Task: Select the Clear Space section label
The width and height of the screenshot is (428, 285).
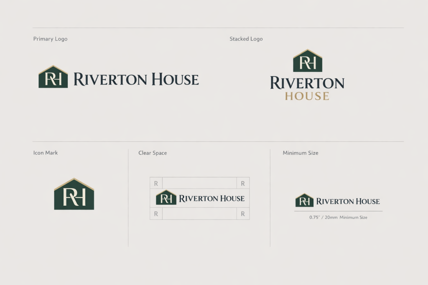Action: click(x=153, y=153)
